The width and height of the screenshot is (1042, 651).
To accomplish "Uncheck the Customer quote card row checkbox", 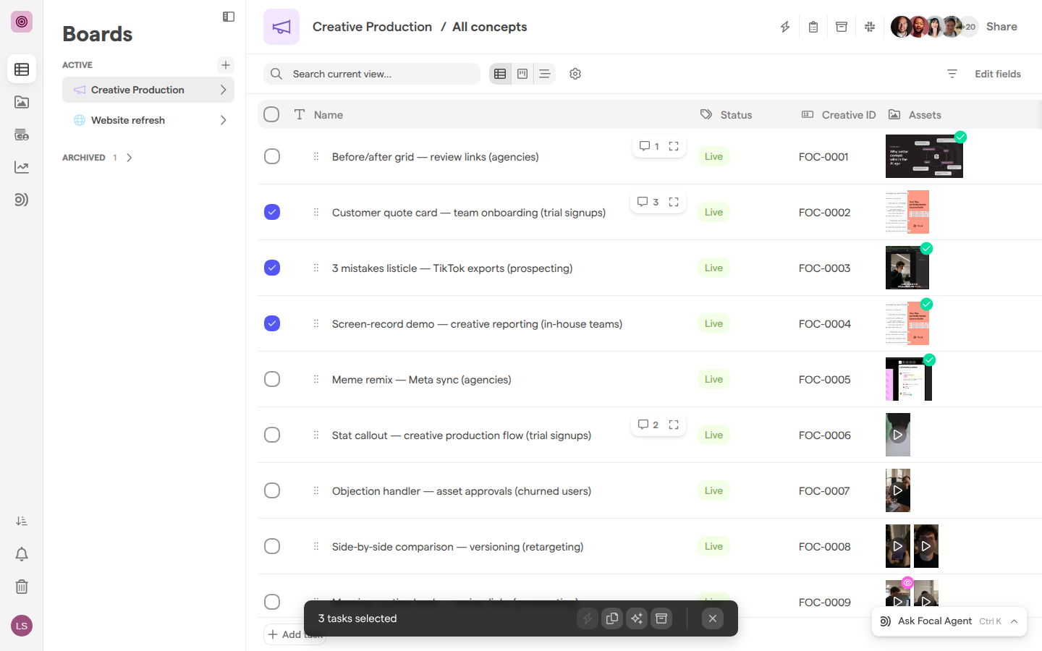I will pyautogui.click(x=272, y=212).
